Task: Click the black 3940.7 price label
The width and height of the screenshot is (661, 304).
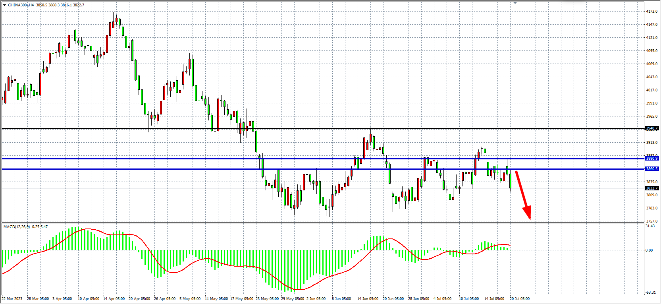Action: (651, 128)
